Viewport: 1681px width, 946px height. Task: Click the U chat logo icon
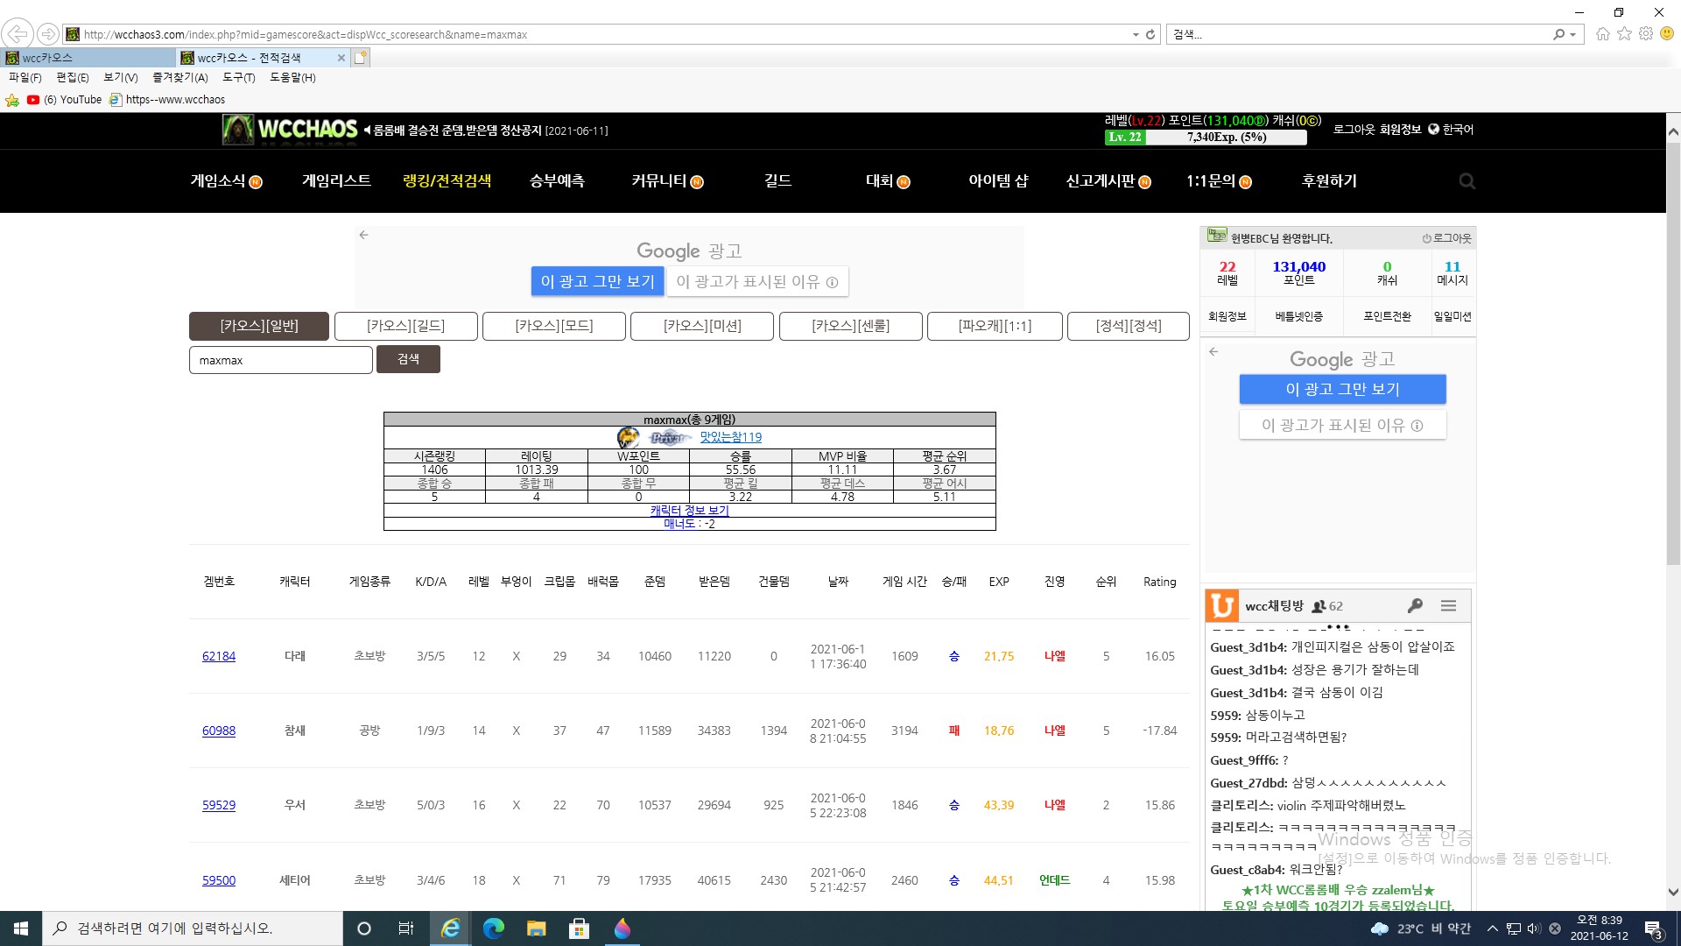(1222, 605)
